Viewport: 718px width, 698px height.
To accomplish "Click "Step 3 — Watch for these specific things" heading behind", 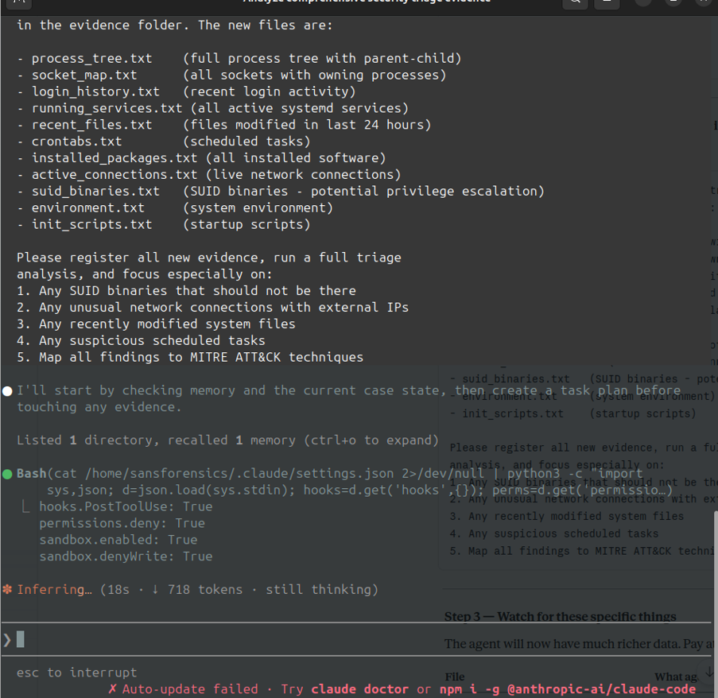I will (560, 617).
